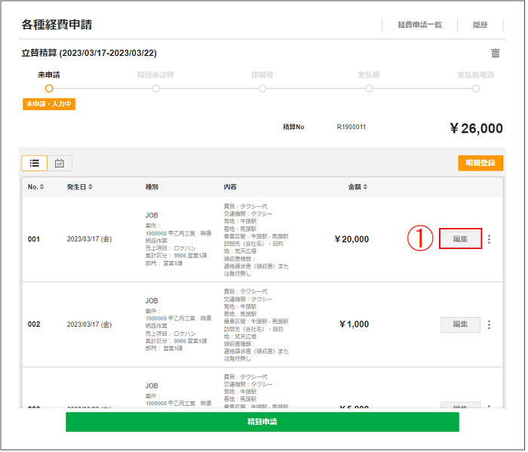Screen dimensions: 528x452
Task: Click 編集 for expense row 001
Action: (460, 239)
